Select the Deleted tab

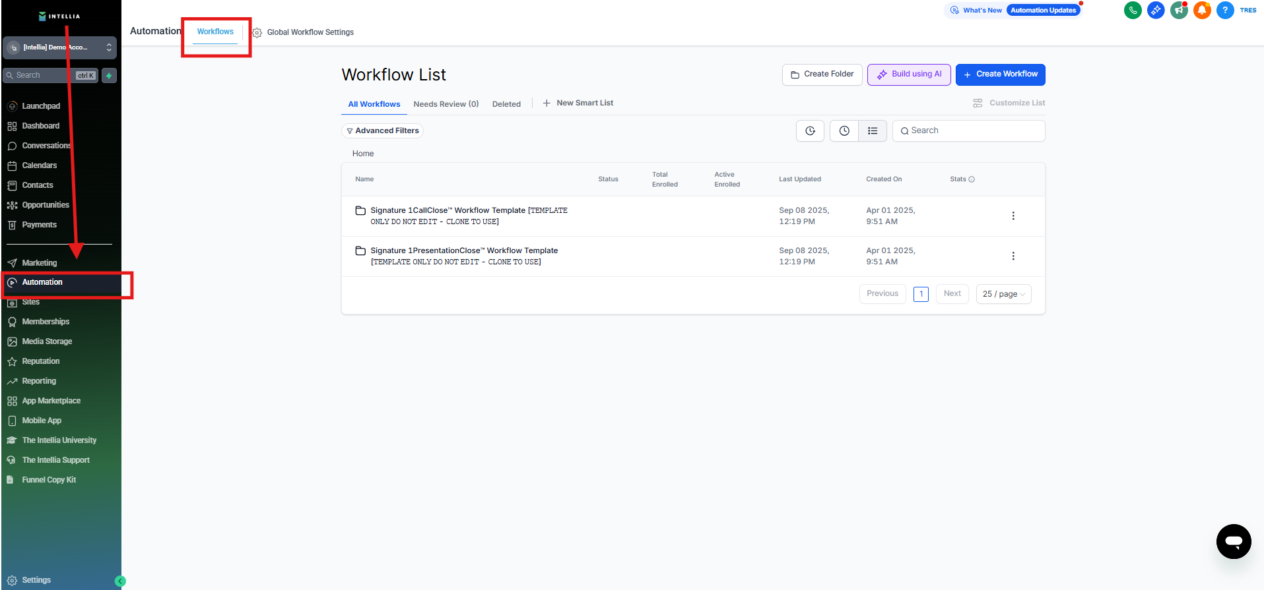click(x=506, y=104)
